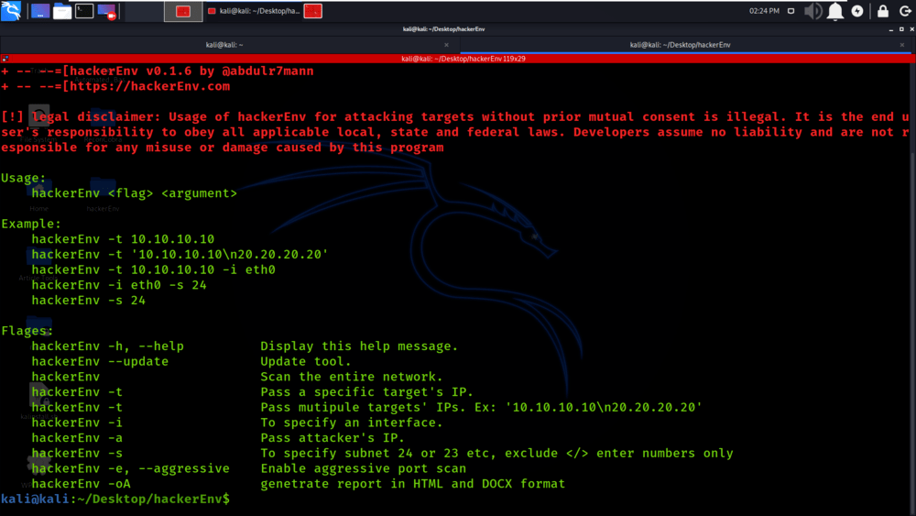Mute audio via the speaker volume icon
Image resolution: width=916 pixels, height=516 pixels.
point(812,11)
